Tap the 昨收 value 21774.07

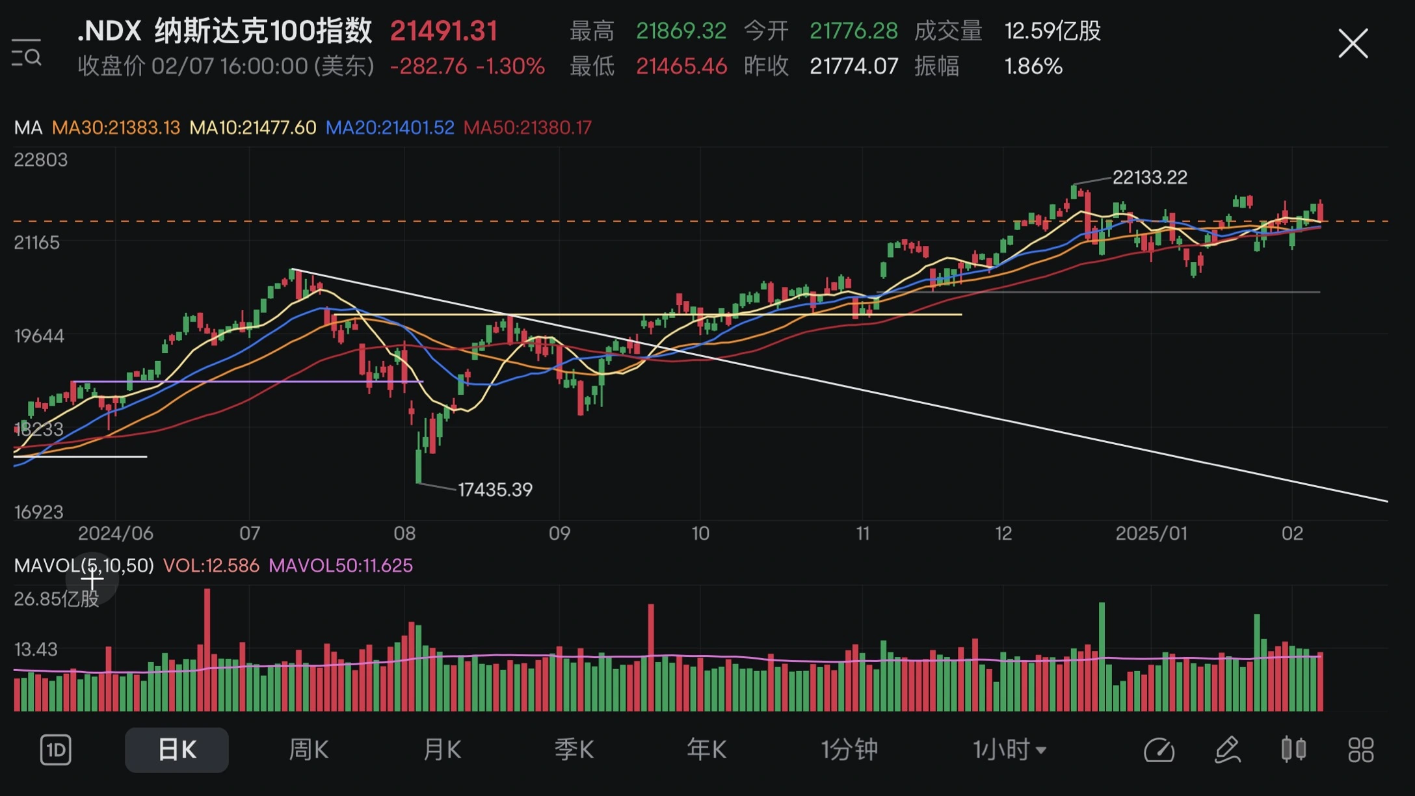(853, 66)
